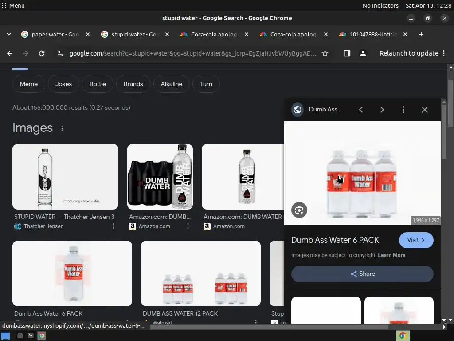
Task: Select the Meme filter chip
Action: pos(29,84)
